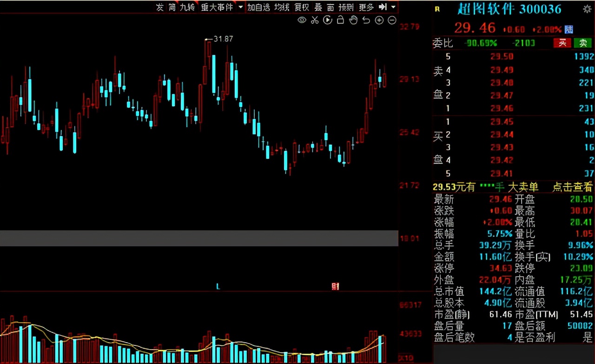Viewport: 595px width, 364px height.
Task: Zoom in with the plus circle icon
Action: pos(379,20)
